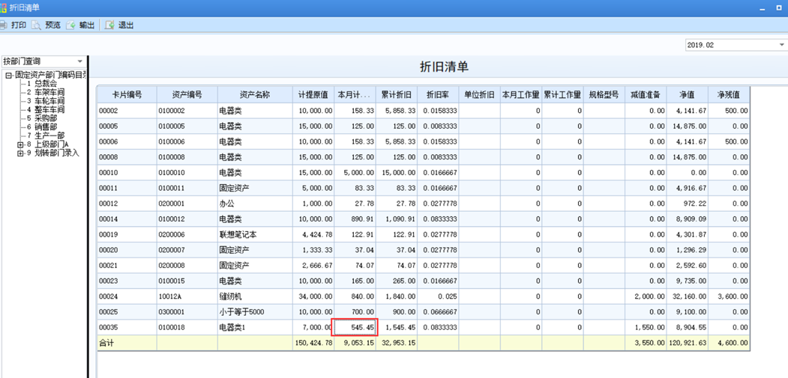The image size is (788, 378).
Task: Click the 本月工作量 column header
Action: point(520,94)
